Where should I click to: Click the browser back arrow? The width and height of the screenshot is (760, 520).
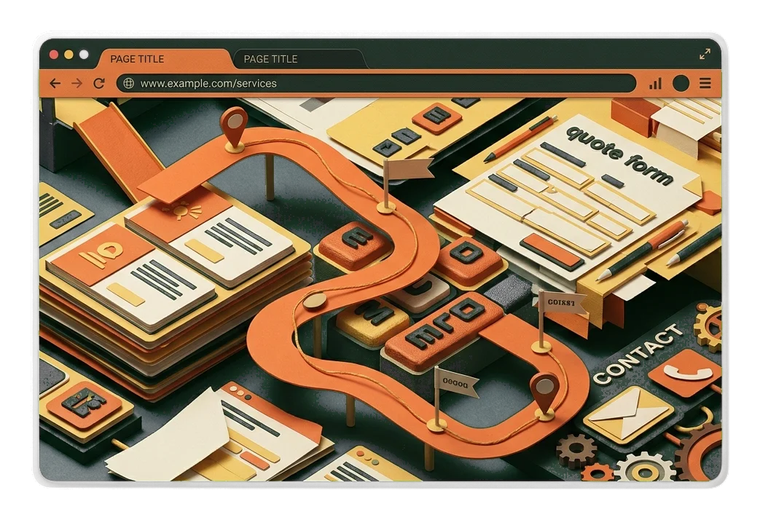[55, 83]
